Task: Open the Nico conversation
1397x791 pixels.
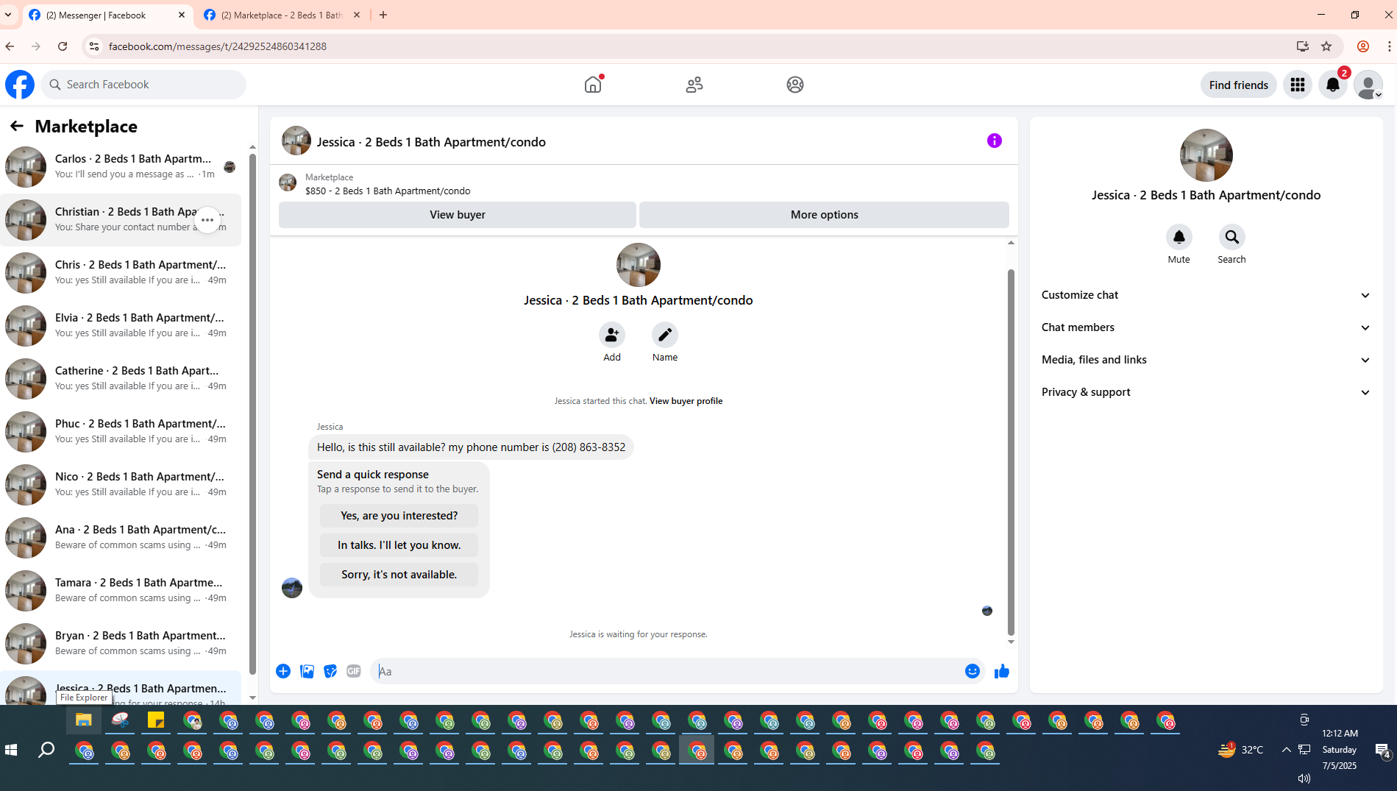Action: click(x=121, y=485)
